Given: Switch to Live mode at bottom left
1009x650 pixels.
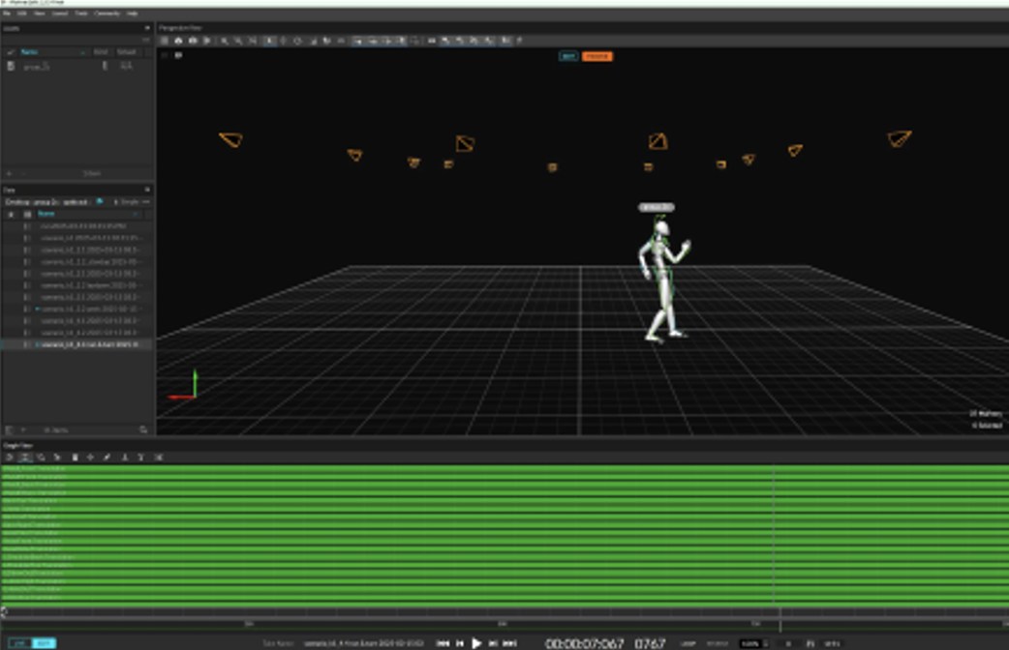Looking at the screenshot, I should [19, 643].
